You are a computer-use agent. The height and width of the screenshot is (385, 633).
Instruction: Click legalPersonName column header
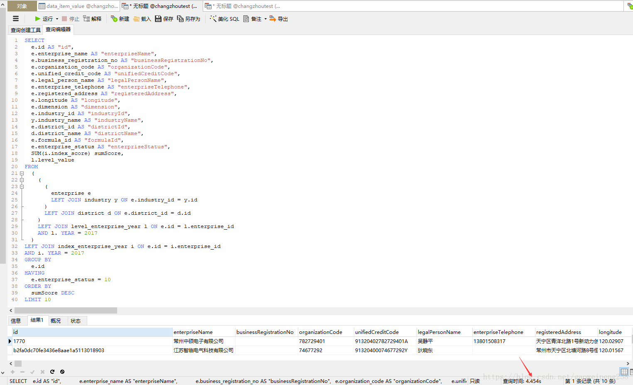[444, 332]
